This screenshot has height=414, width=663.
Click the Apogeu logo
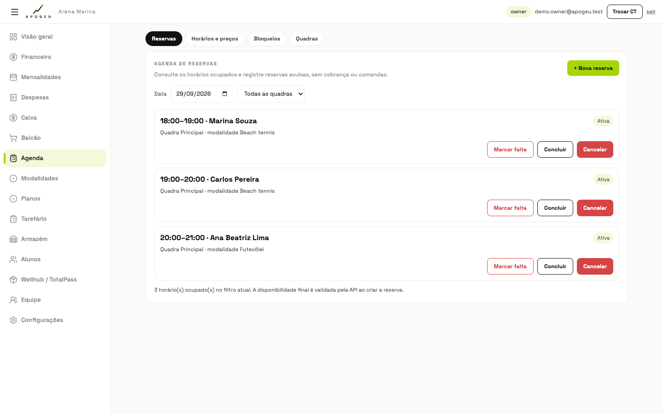tap(38, 11)
